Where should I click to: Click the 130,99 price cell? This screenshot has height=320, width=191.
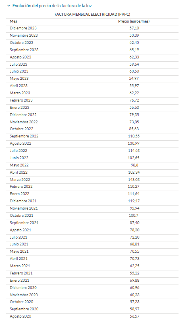134,143
